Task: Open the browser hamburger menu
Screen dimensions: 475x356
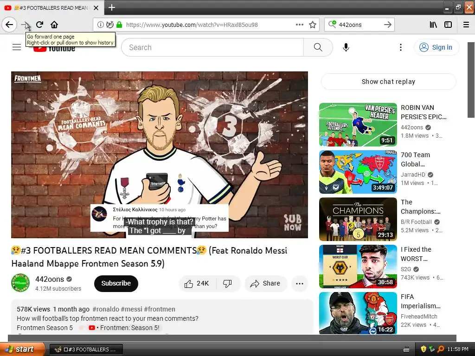Action: 466,25
